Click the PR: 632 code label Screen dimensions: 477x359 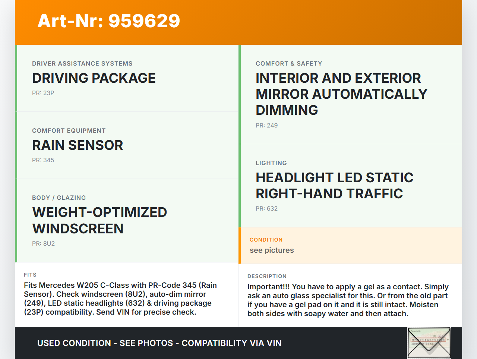point(267,209)
